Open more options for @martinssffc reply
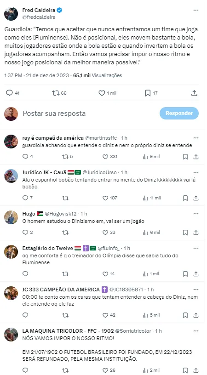Viewport: 207px width, 375px height. click(196, 138)
